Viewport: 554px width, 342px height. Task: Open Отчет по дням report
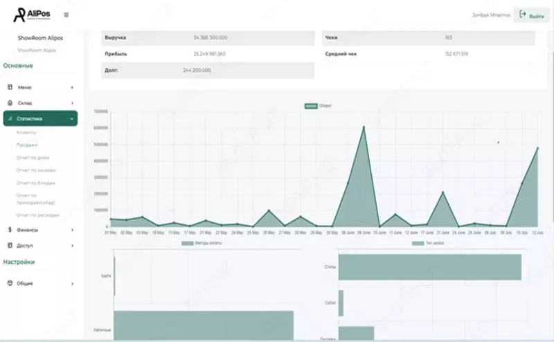32,157
